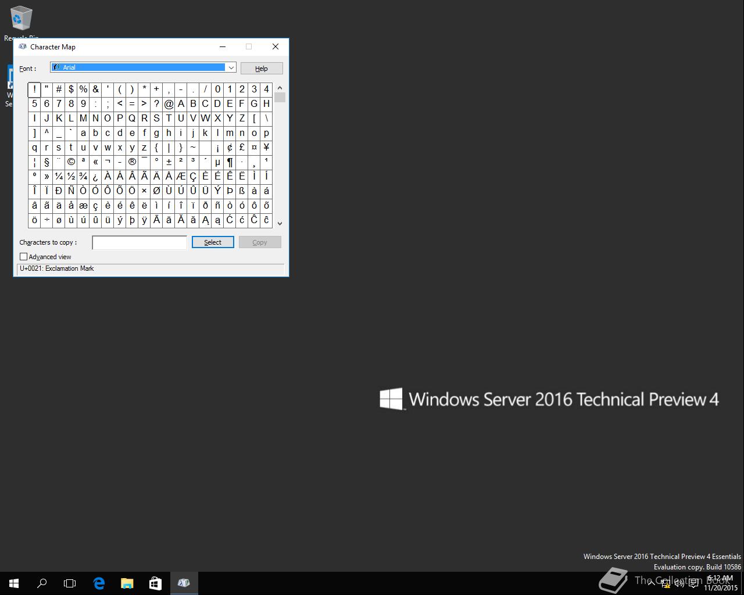Open the Store from taskbar
The image size is (744, 595).
tap(155, 583)
